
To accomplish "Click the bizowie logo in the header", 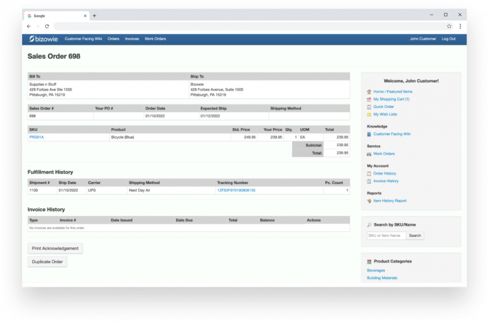I will coord(43,39).
